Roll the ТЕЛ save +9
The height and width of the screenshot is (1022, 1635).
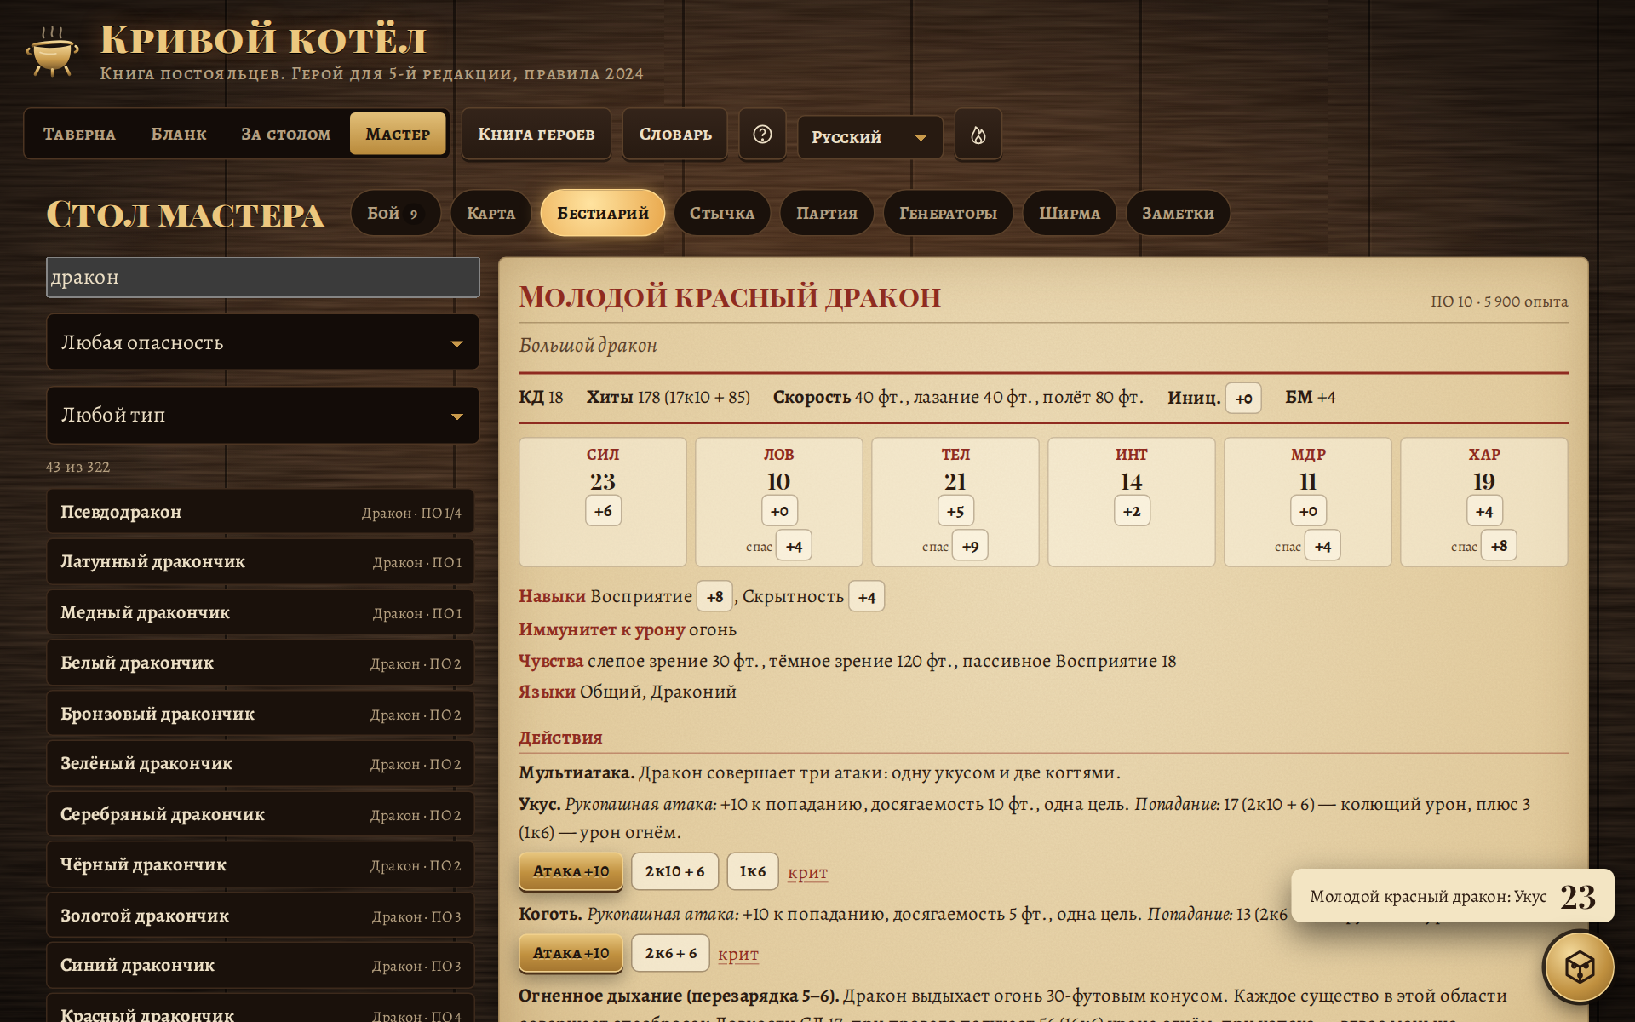(x=970, y=546)
